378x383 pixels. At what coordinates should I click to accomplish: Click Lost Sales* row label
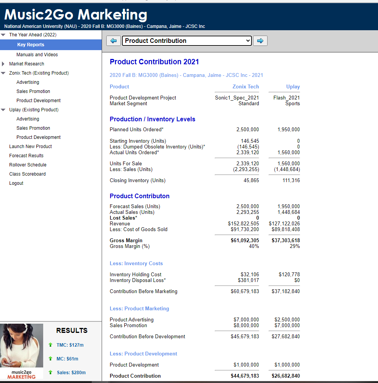[x=123, y=218]
